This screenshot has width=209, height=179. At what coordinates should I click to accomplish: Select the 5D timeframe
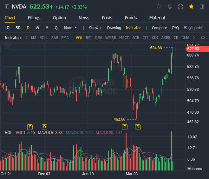click(x=18, y=28)
